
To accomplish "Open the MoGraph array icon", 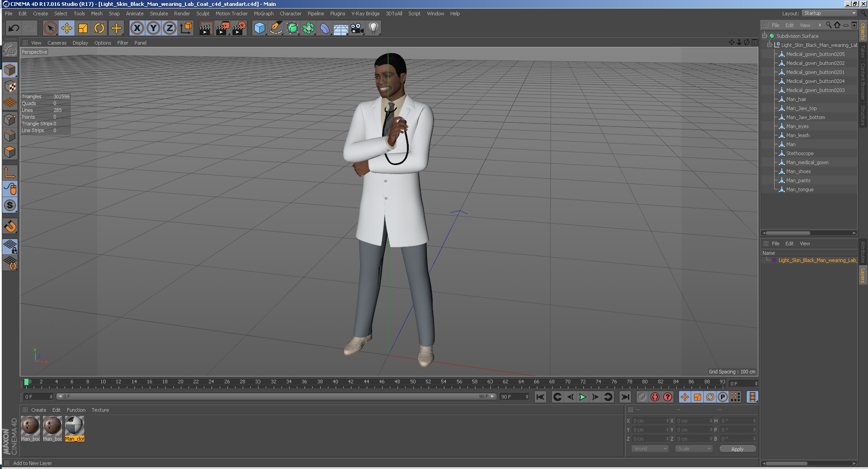I will [x=309, y=28].
